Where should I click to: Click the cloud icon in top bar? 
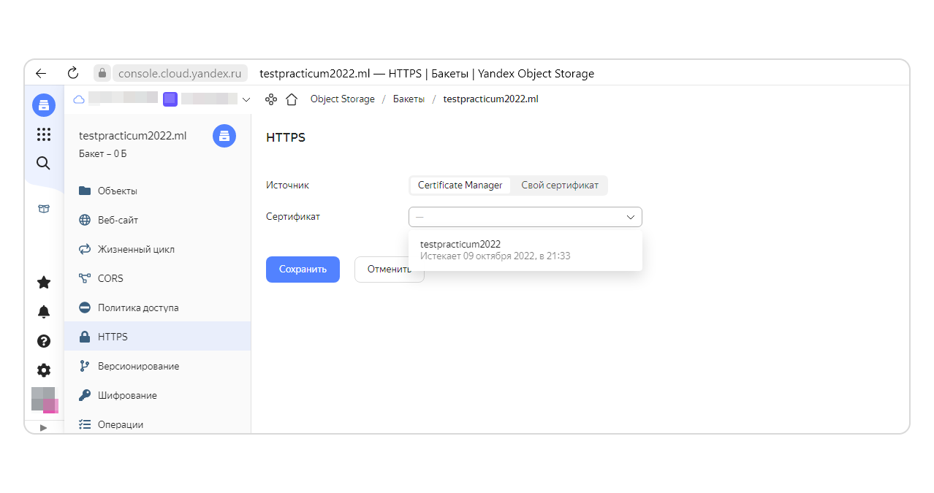pos(79,99)
